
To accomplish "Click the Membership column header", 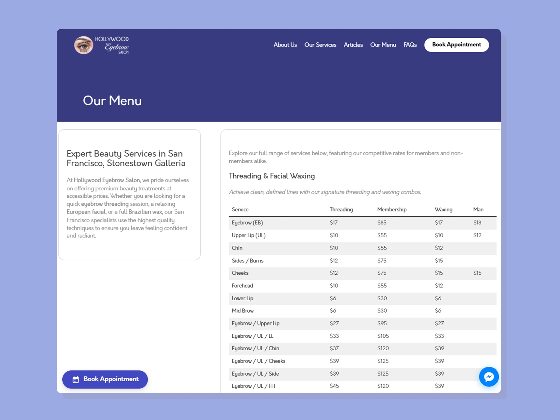I will [x=392, y=210].
